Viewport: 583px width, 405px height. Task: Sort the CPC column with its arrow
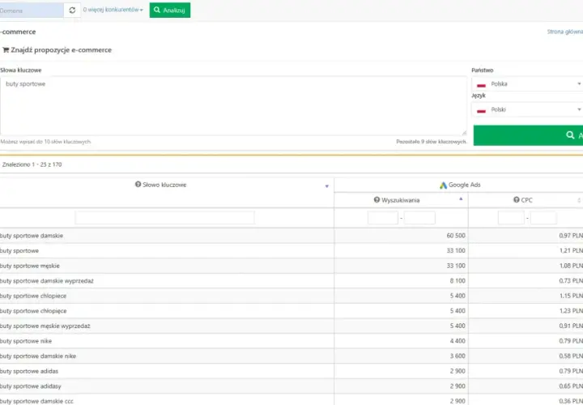[579, 200]
